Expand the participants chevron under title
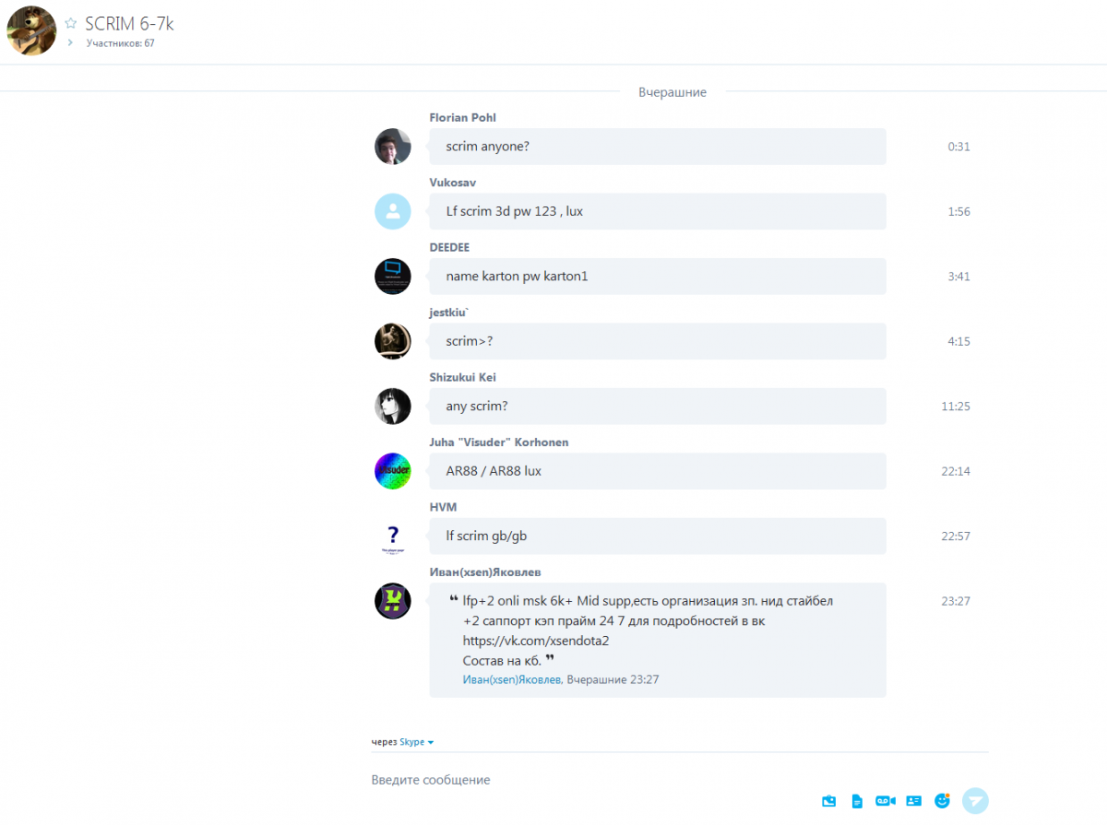This screenshot has width=1107, height=825. (70, 42)
